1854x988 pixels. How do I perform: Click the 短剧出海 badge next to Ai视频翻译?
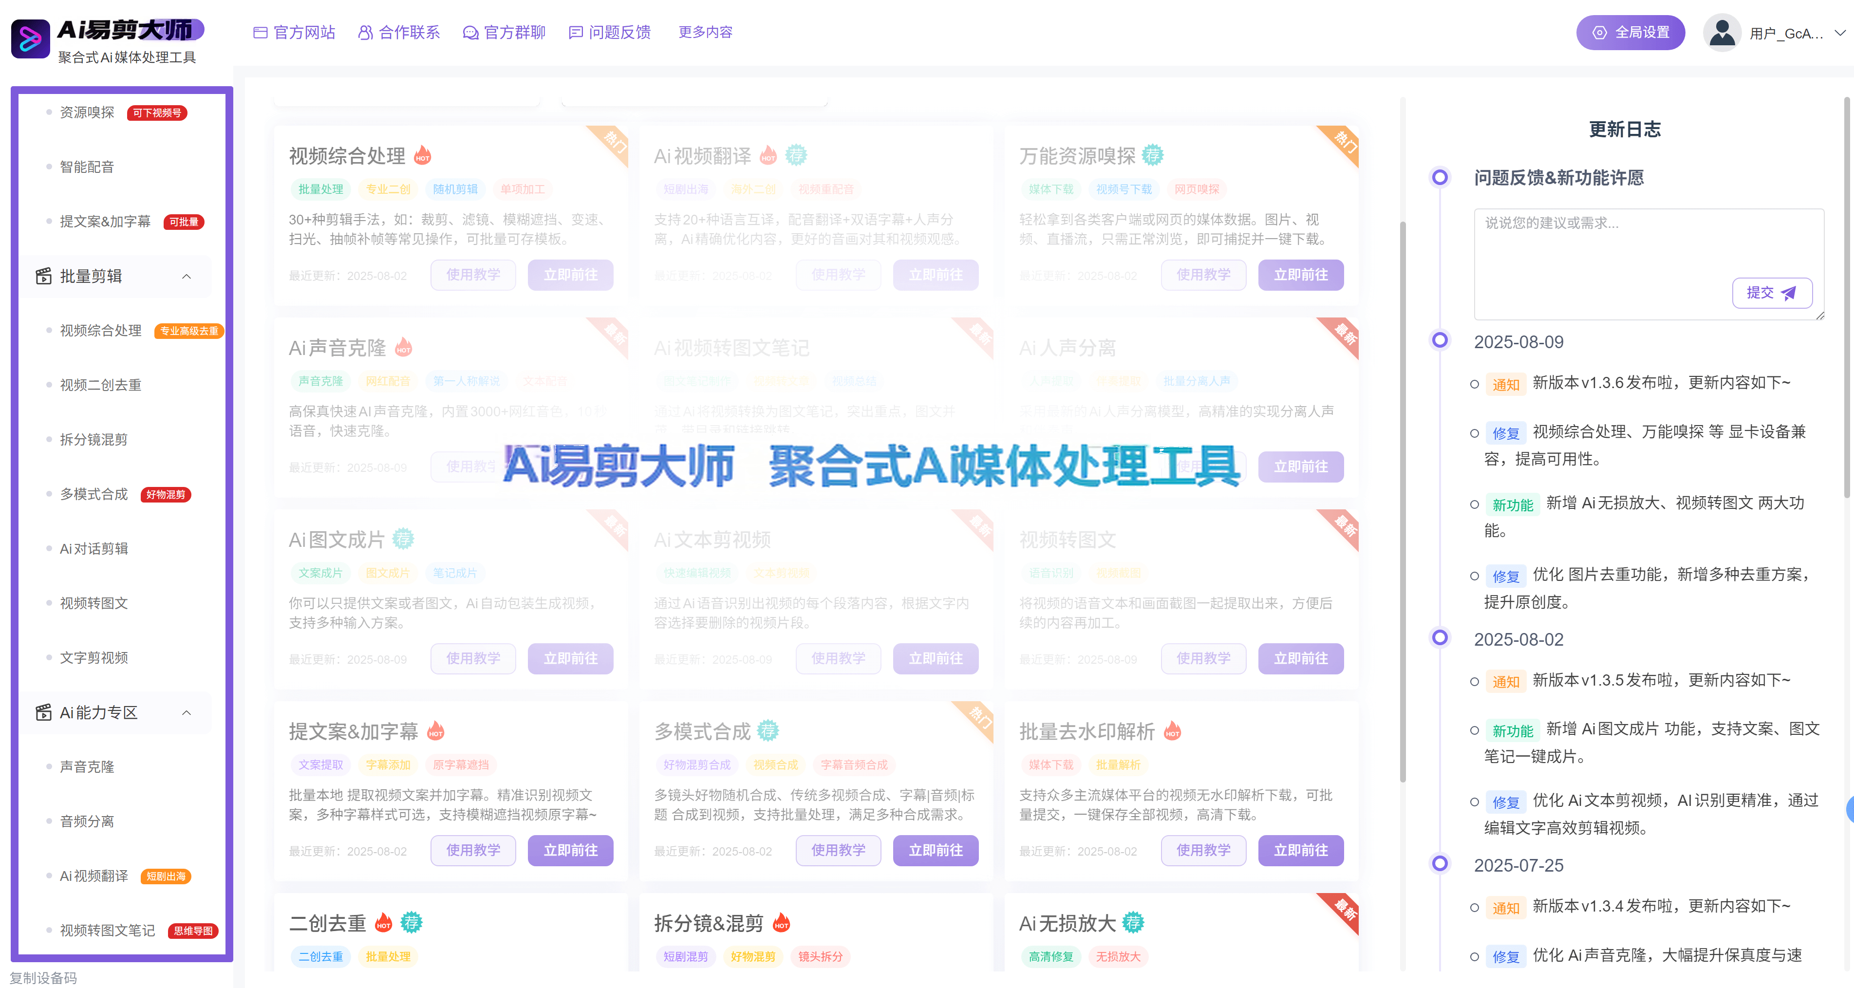[x=166, y=876]
